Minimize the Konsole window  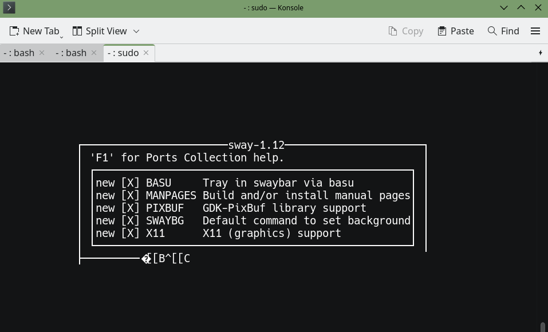pos(503,7)
